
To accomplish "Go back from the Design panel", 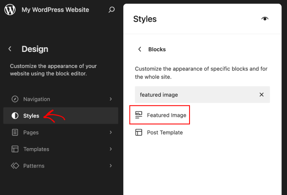I will [10, 49].
